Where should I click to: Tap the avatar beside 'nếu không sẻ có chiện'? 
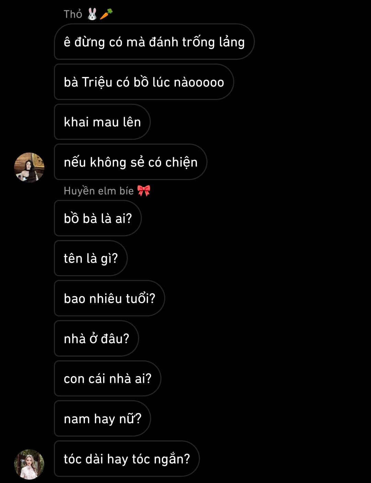coord(29,167)
